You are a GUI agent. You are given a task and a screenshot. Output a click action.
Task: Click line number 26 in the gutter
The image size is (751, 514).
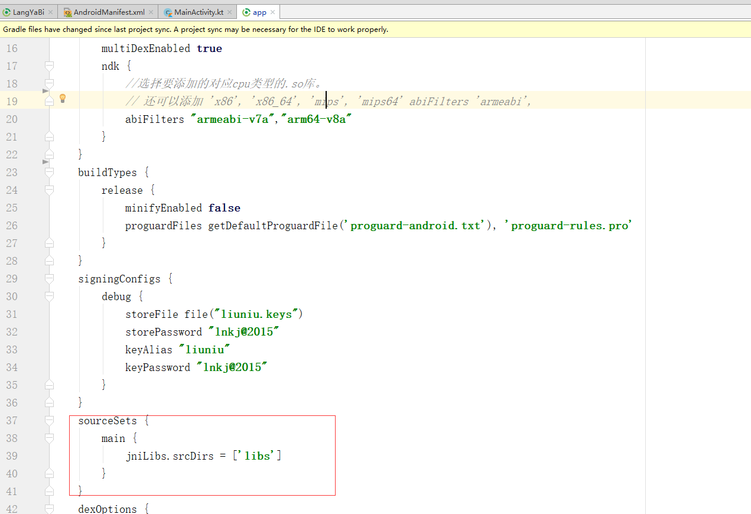coord(12,226)
